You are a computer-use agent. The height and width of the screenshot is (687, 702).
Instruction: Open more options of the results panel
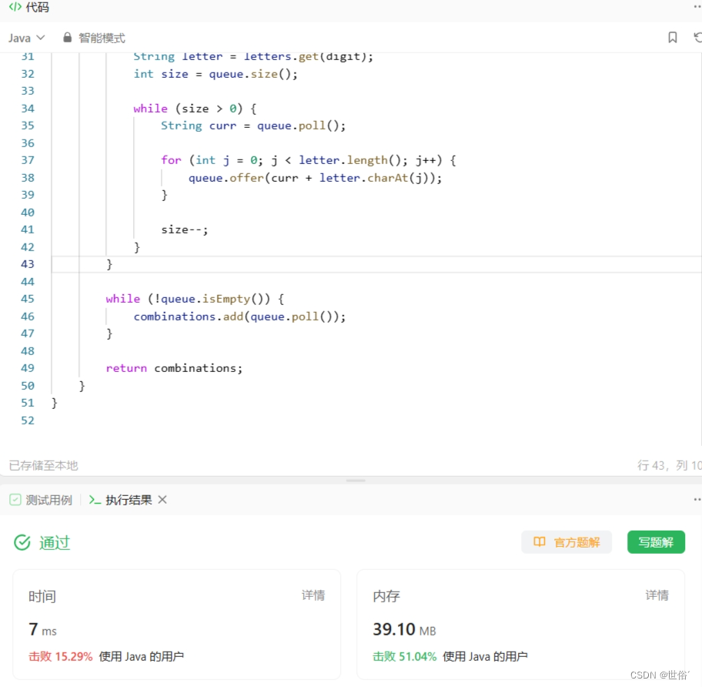click(x=697, y=499)
